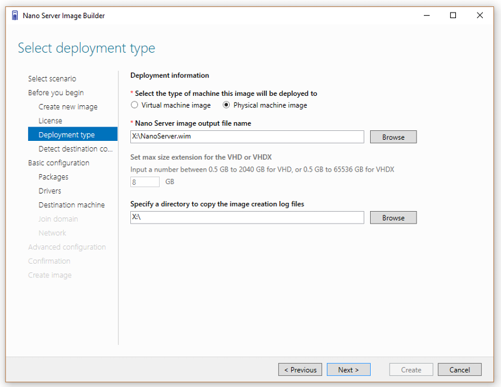Open Before you begin step

coord(56,93)
